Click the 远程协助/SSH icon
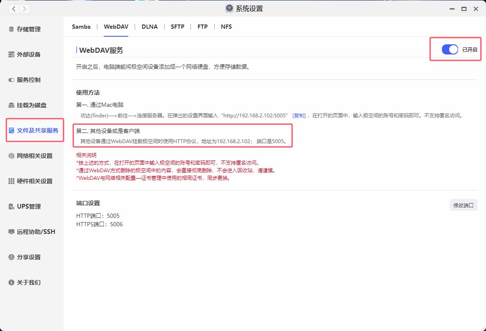This screenshot has width=486, height=331. click(11, 232)
